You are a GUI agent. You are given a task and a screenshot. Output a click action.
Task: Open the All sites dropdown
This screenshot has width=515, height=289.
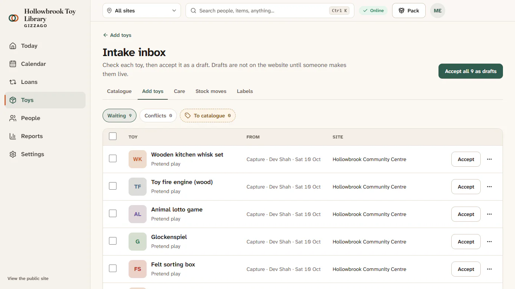pyautogui.click(x=142, y=11)
